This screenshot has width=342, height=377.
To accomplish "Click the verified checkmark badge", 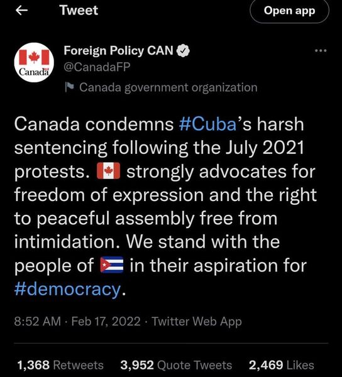I will (184, 50).
